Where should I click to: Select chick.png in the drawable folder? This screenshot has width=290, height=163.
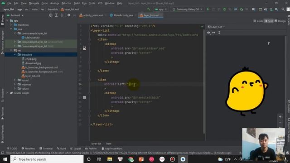click(31, 59)
